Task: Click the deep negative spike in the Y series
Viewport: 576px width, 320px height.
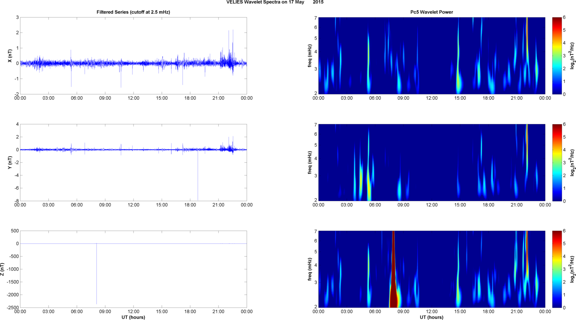Action: (198, 175)
